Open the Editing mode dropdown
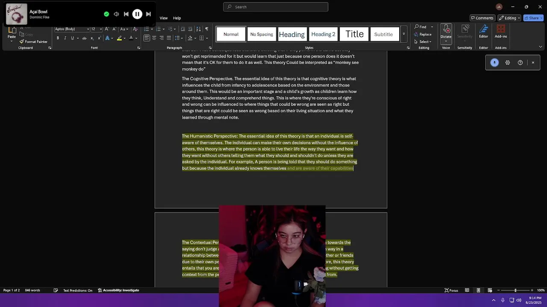This screenshot has height=307, width=547. point(509,18)
